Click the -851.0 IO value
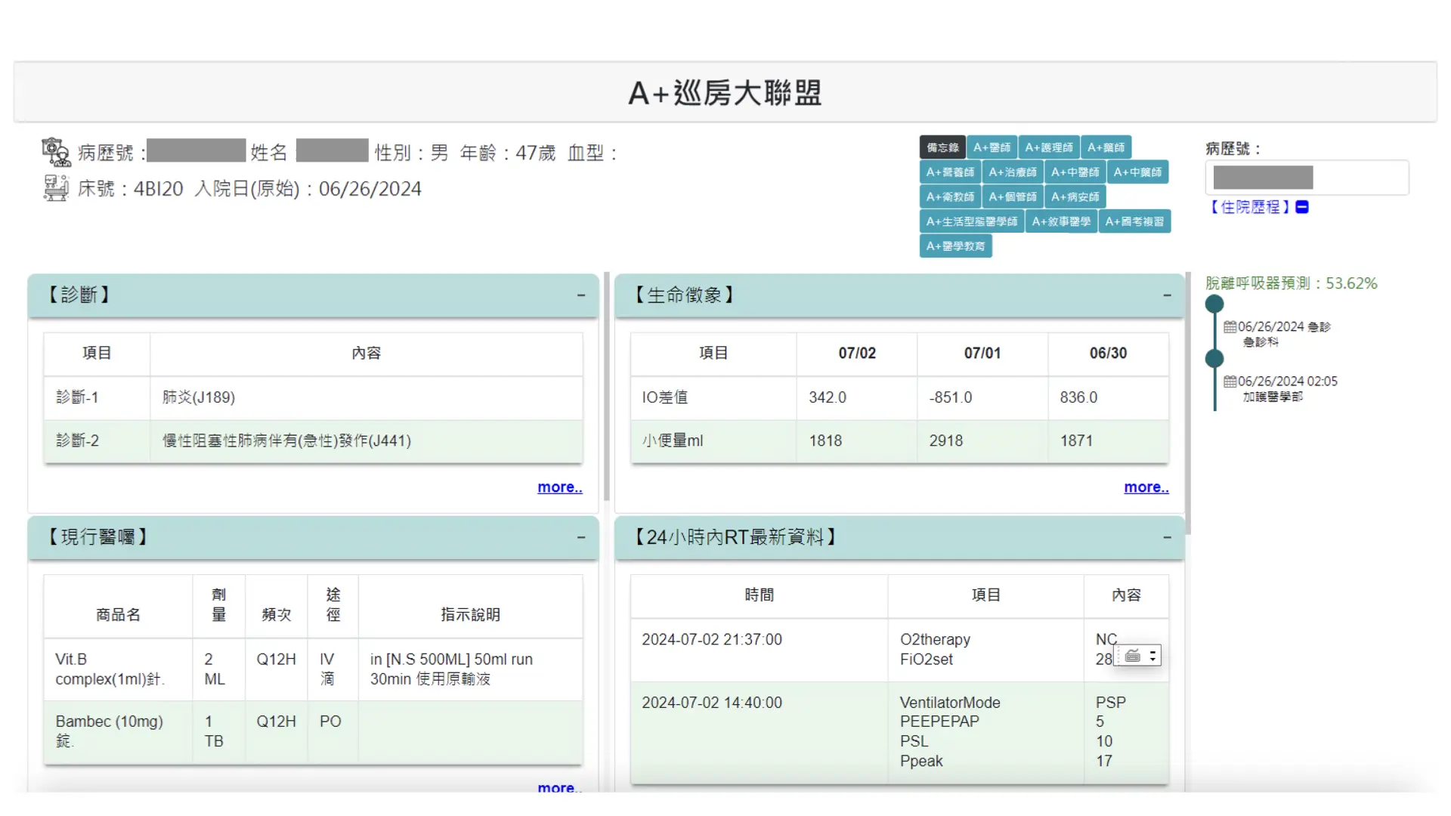 (951, 397)
